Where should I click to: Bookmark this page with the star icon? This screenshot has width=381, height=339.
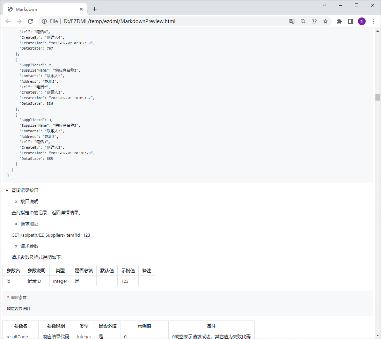(325, 21)
